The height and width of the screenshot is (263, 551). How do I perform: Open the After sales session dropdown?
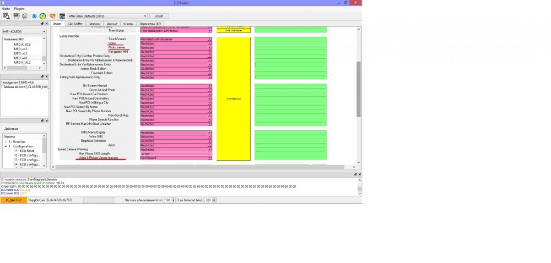(x=107, y=16)
